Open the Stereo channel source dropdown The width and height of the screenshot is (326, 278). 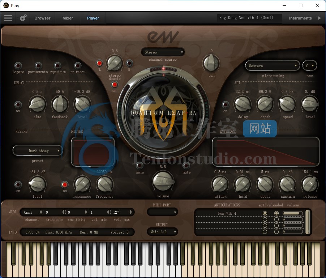[x=163, y=52]
